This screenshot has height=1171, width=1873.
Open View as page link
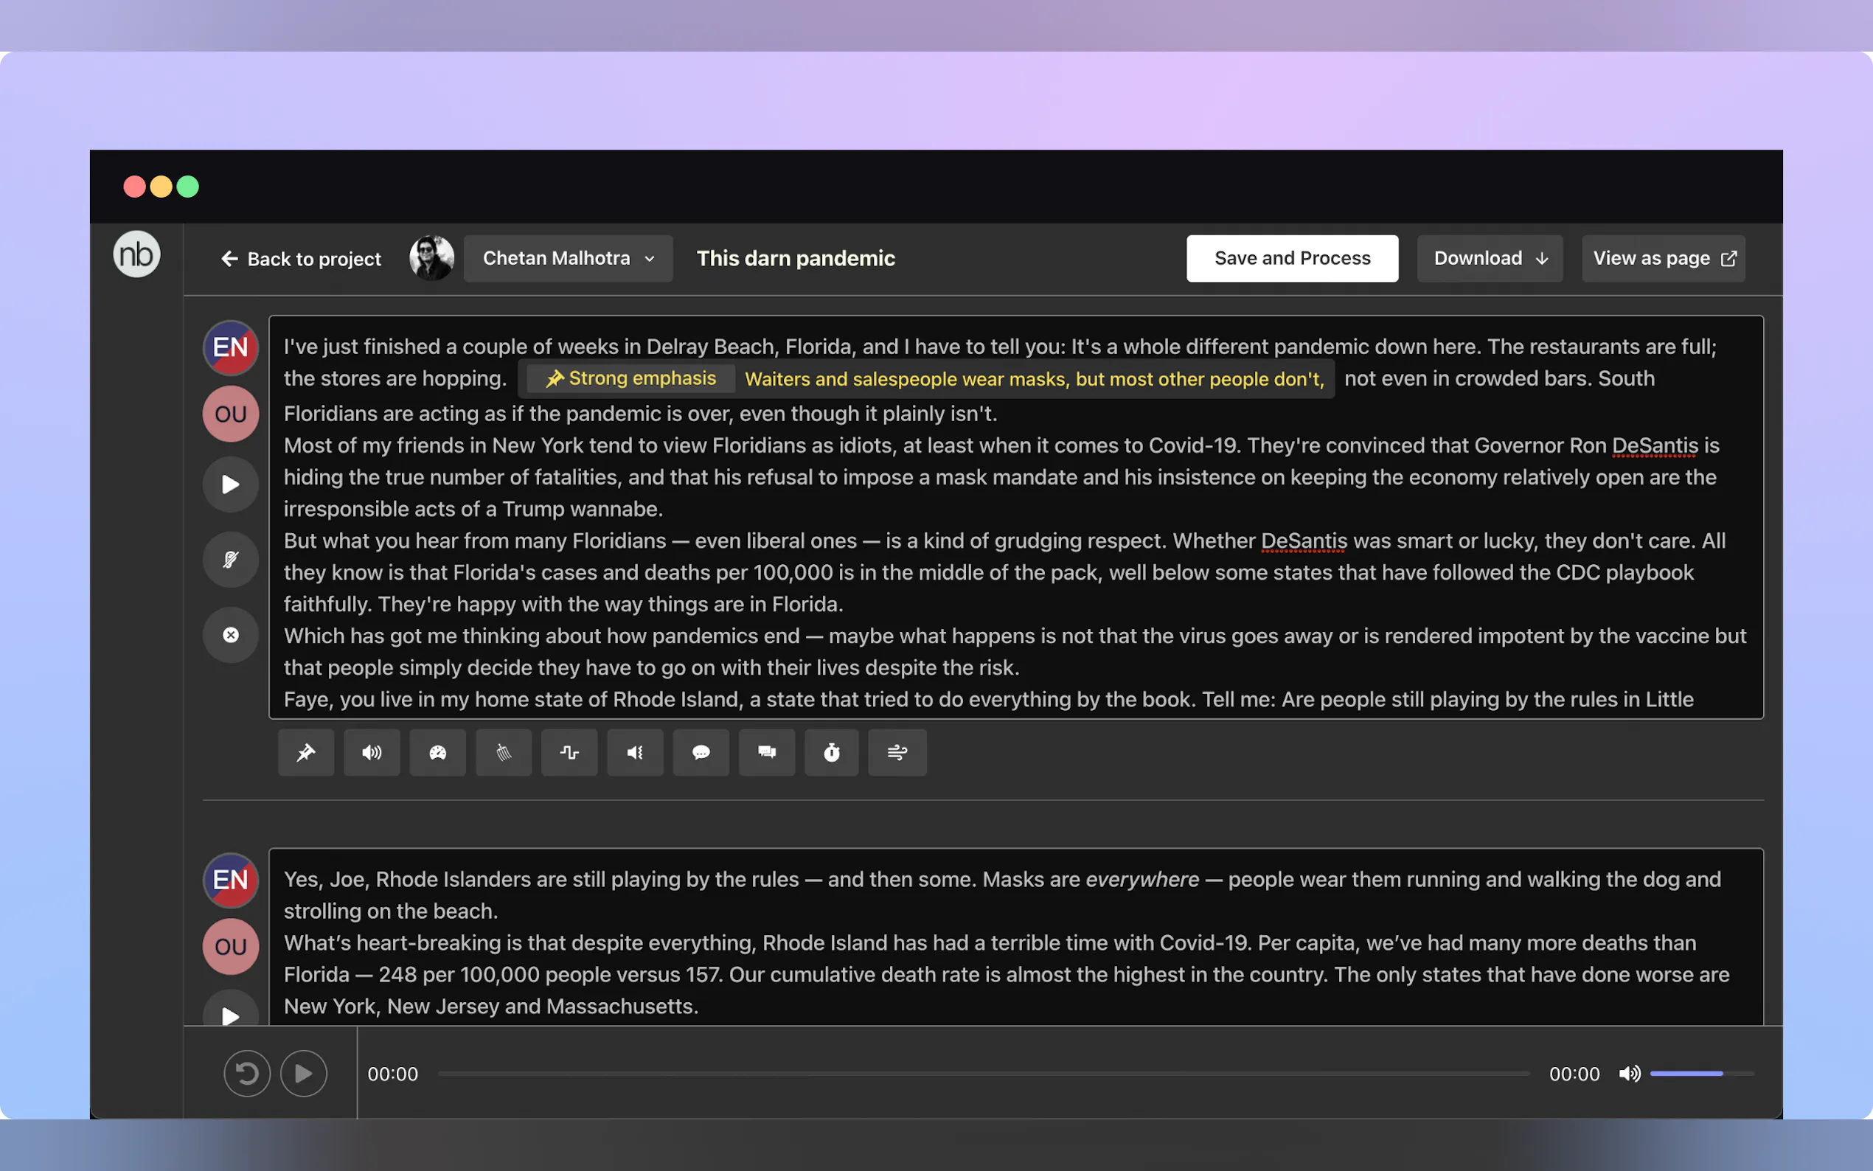point(1663,258)
